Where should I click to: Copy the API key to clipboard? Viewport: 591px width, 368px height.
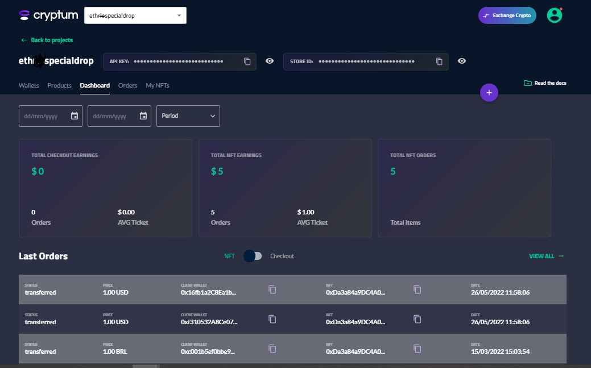(247, 61)
